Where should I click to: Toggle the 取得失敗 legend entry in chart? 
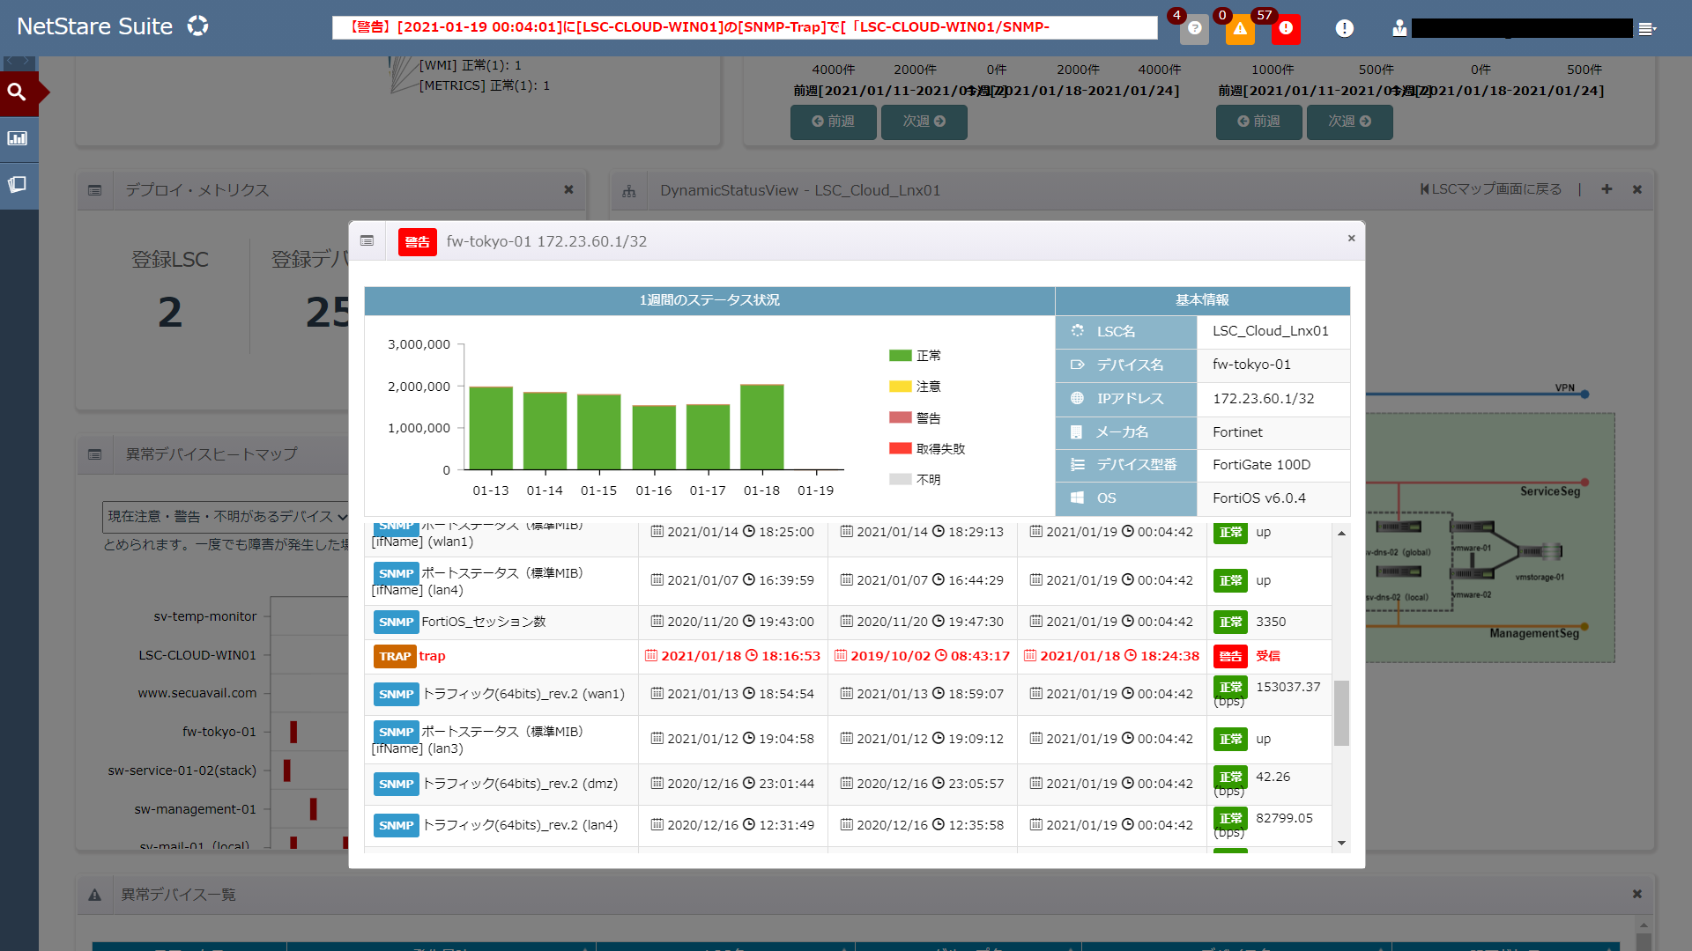[x=927, y=449]
